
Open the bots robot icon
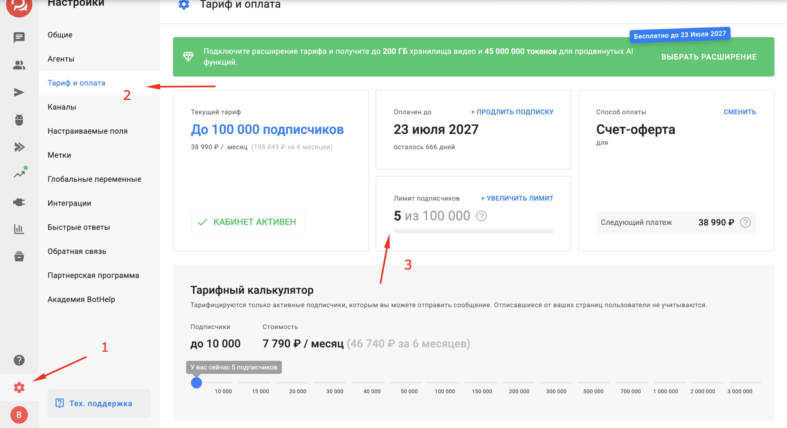19,120
